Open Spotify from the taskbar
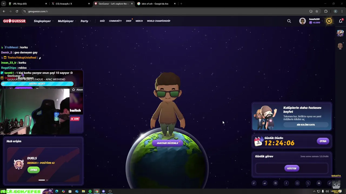This screenshot has height=194, width=346. pos(90,191)
